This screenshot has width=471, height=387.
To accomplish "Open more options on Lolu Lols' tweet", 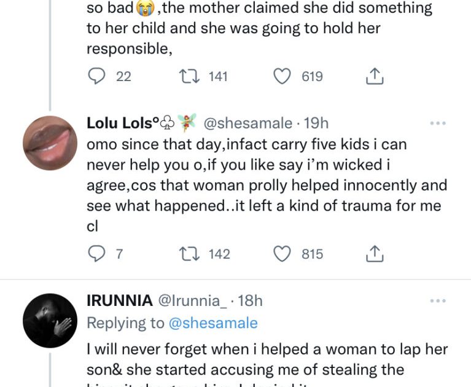I will tap(437, 123).
